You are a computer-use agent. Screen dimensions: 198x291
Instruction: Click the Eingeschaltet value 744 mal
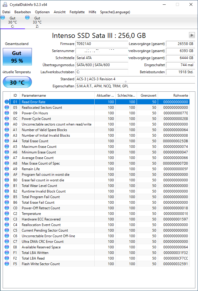click(181, 65)
